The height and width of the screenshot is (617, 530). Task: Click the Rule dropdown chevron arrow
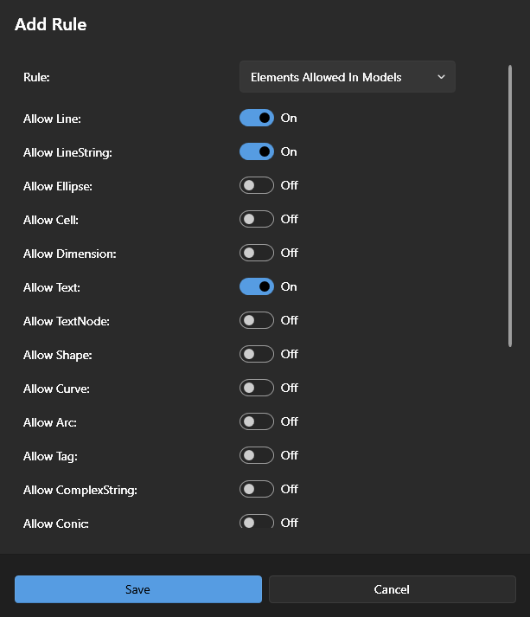tap(441, 77)
